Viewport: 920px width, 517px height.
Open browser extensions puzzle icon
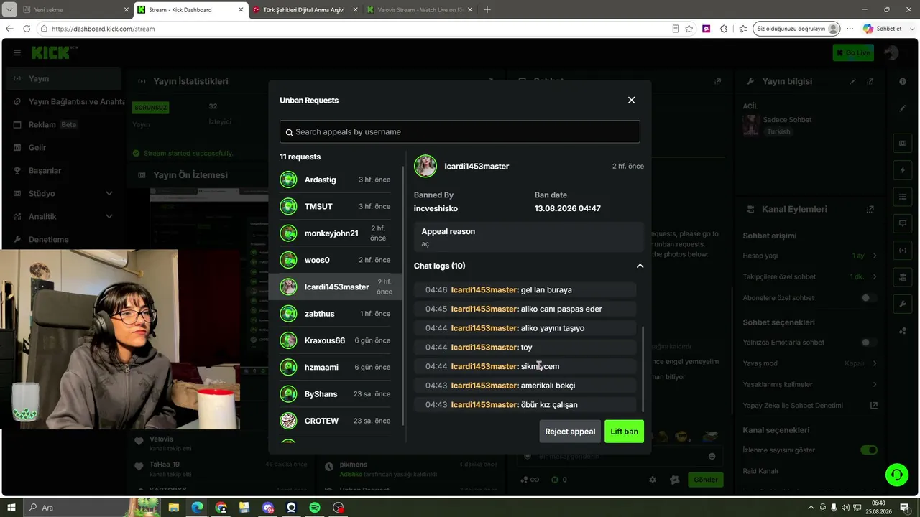click(724, 29)
